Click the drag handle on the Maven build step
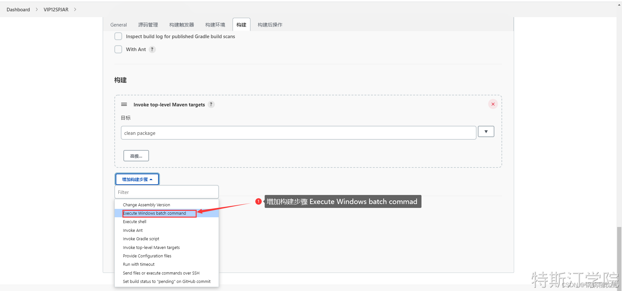 tap(124, 104)
